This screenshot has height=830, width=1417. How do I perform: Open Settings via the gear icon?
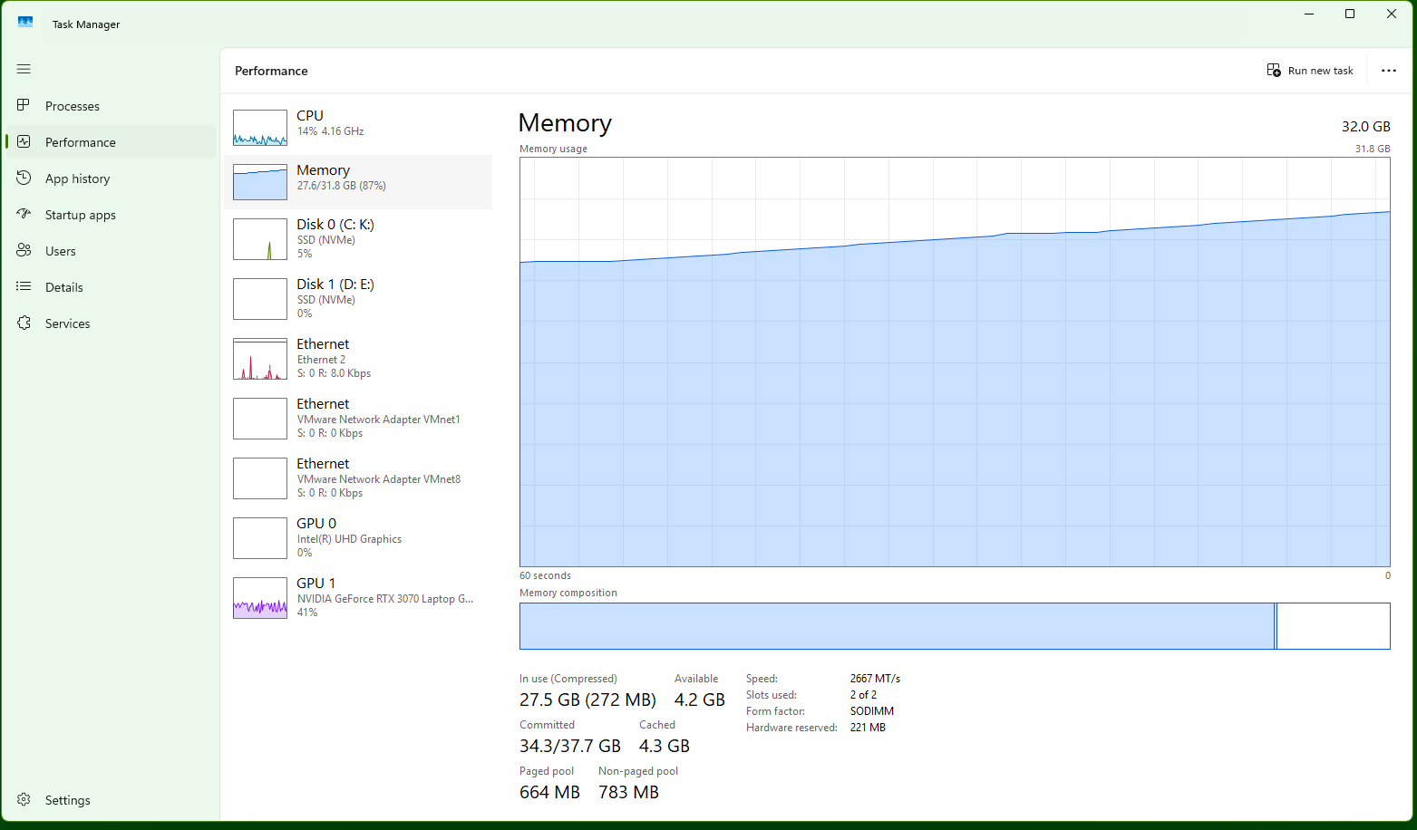(x=24, y=799)
